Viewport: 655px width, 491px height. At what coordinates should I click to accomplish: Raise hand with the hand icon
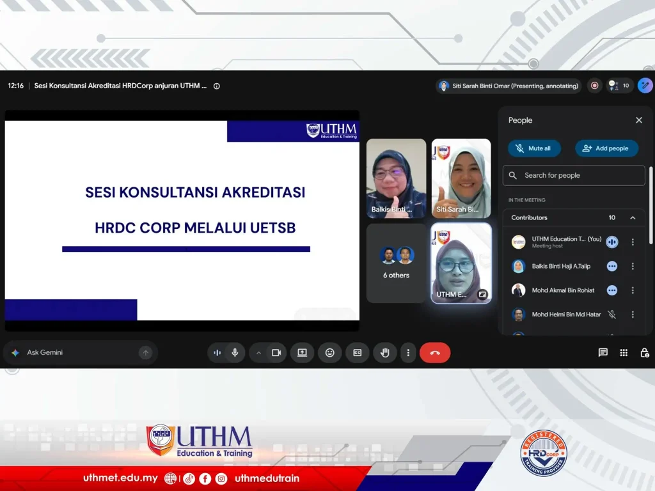coord(384,353)
